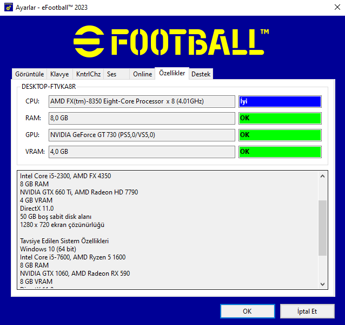Click '1280 x 720 ekran çözünürlüğü' line
Image resolution: width=345 pixels, height=325 pixels.
pos(62,225)
